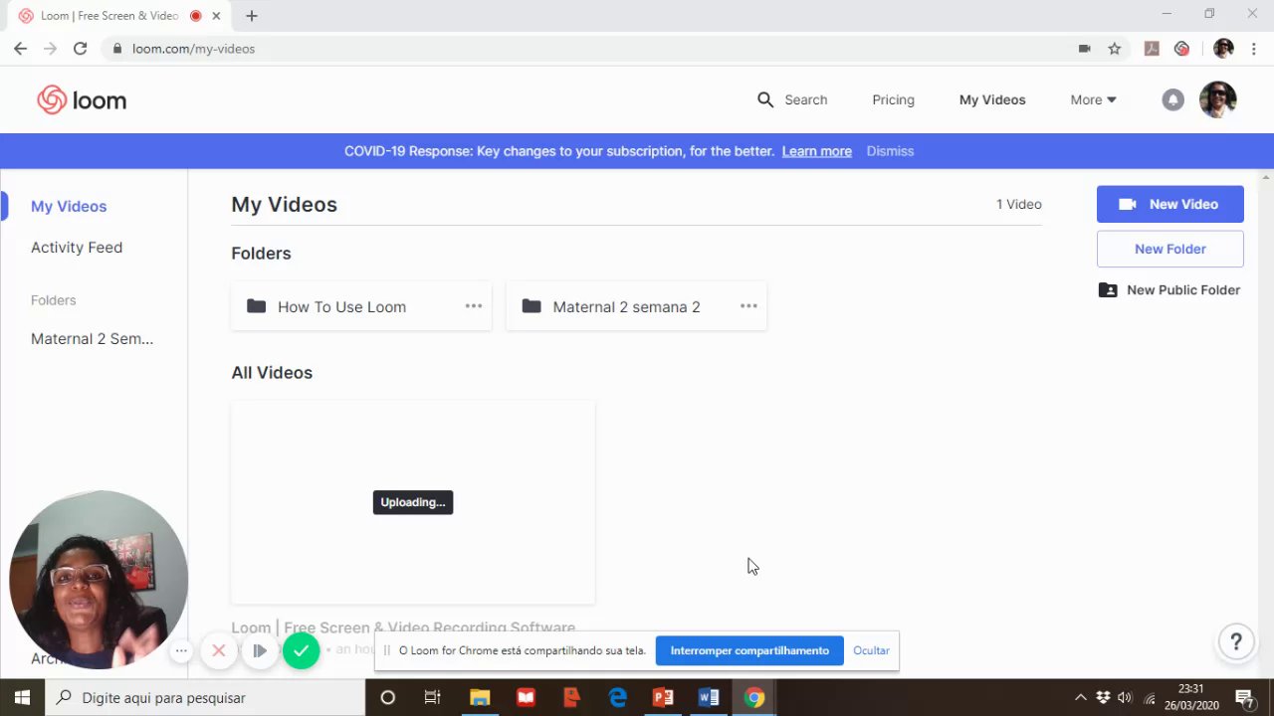This screenshot has height=716, width=1274.
Task: Follow the Learn more link in the banner
Action: (x=816, y=151)
